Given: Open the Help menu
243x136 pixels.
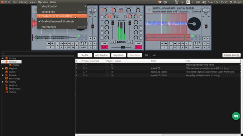Looking at the screenshot, I should (x=53, y=2).
